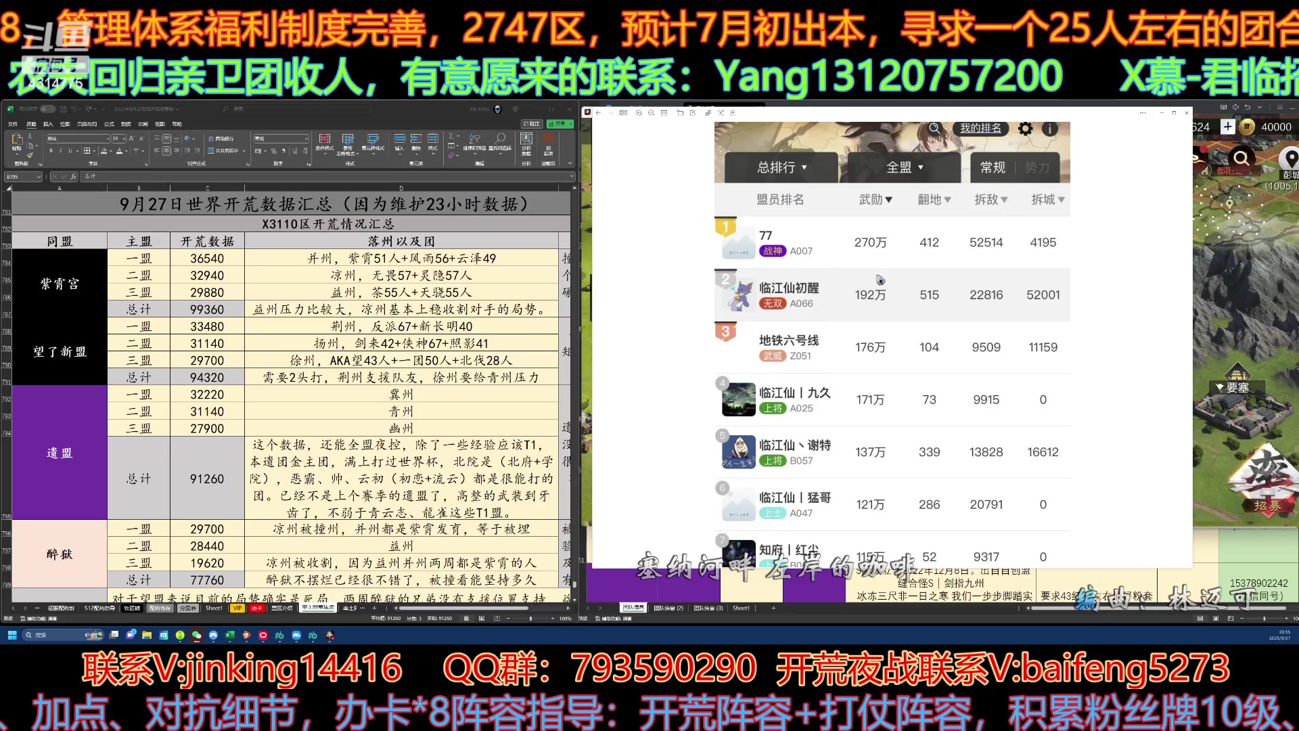The width and height of the screenshot is (1299, 731).
Task: Open the S12配将指导 sheet tab
Action: click(99, 608)
